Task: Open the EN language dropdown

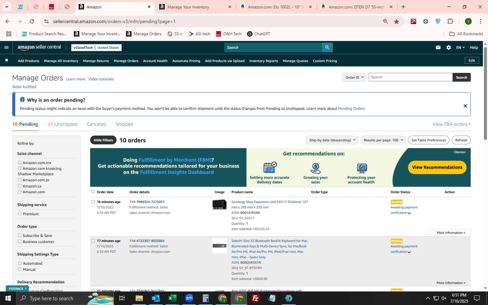Action: (460, 47)
